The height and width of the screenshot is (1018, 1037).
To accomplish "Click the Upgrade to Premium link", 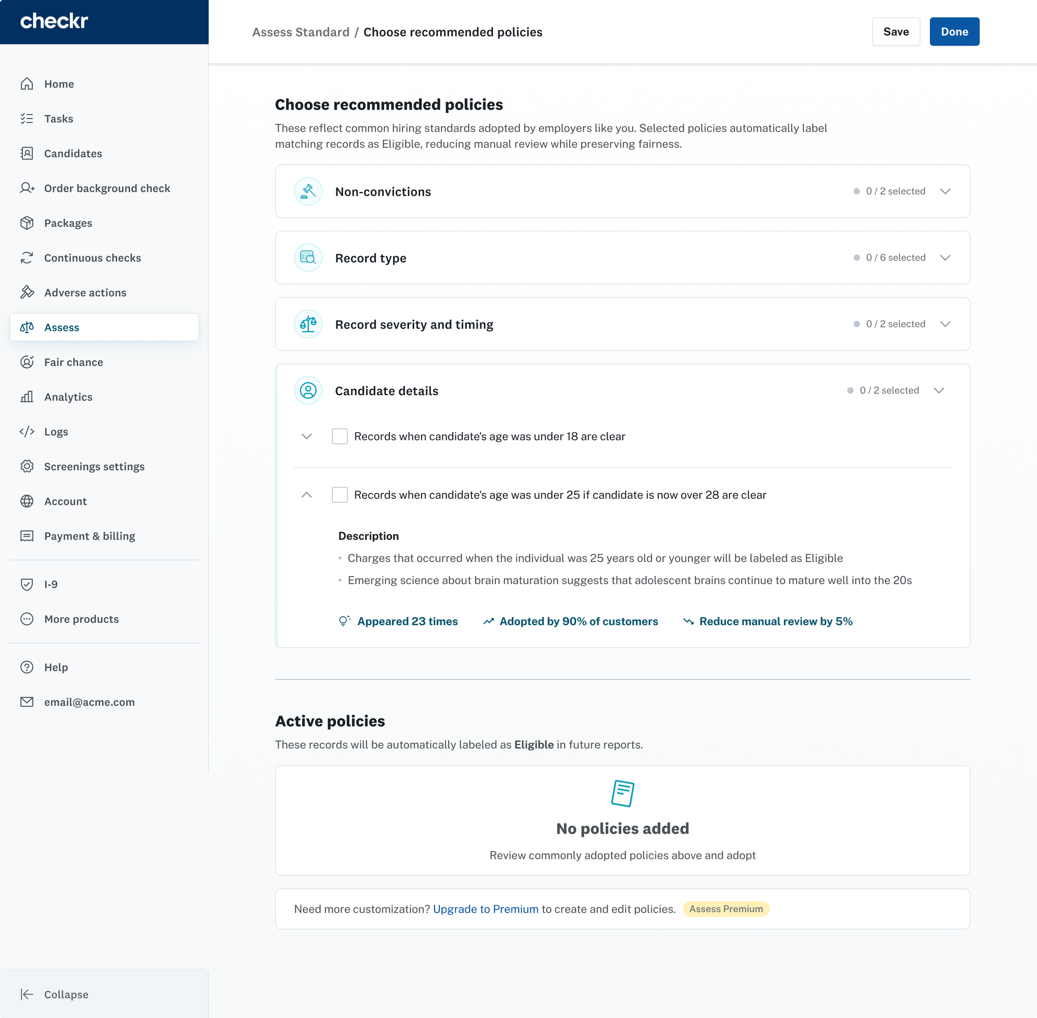I will click(x=485, y=909).
